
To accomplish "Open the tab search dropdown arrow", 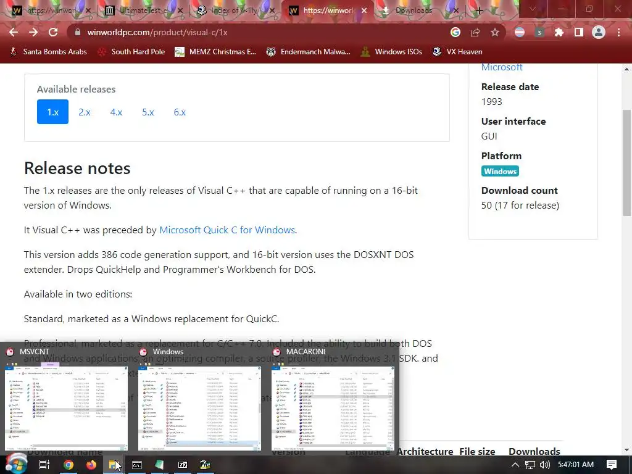I will point(533,10).
